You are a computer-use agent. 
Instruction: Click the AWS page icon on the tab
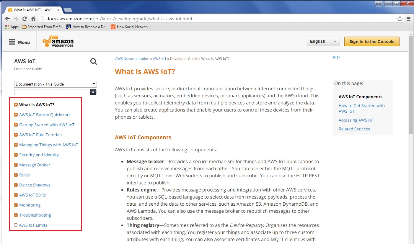[10, 10]
